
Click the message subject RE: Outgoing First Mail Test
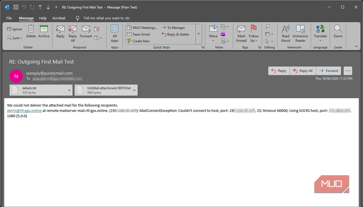[41, 62]
